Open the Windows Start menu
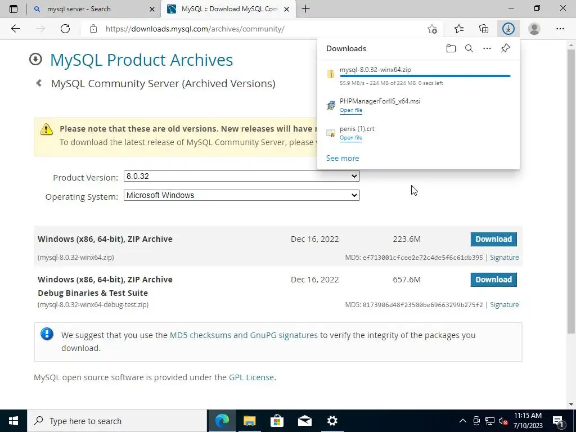The height and width of the screenshot is (432, 576). (x=13, y=421)
